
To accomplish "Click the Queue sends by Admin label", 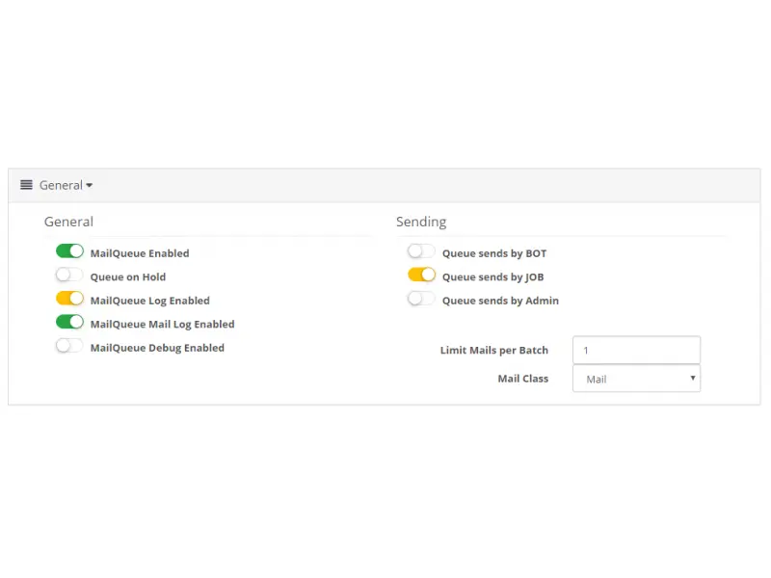I will click(500, 301).
